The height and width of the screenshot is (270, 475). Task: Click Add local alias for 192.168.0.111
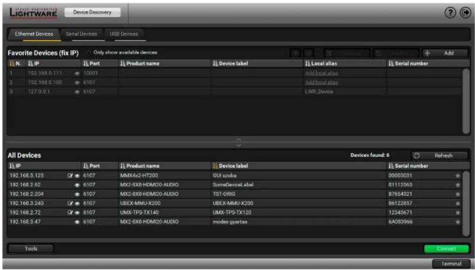(x=321, y=73)
